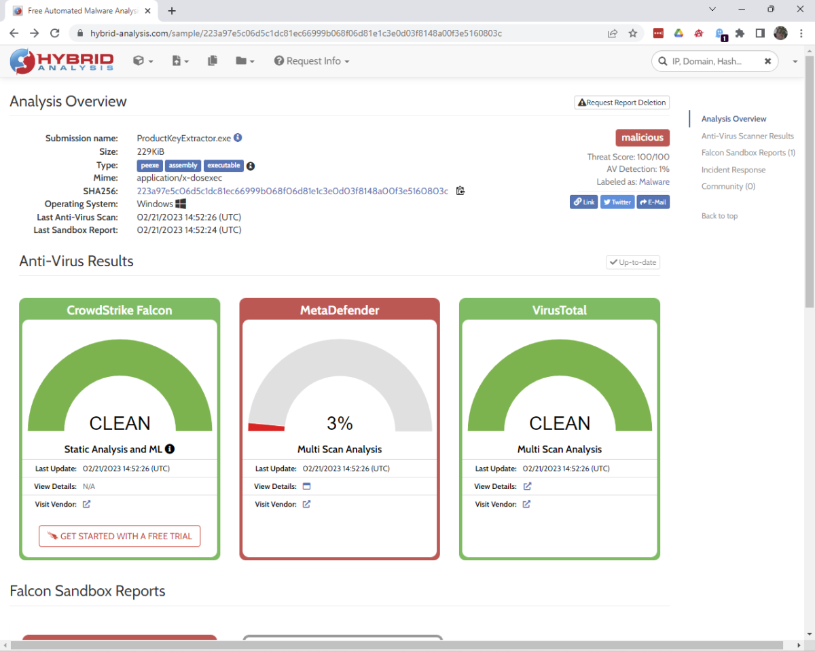Select the executable tag

tap(223, 165)
